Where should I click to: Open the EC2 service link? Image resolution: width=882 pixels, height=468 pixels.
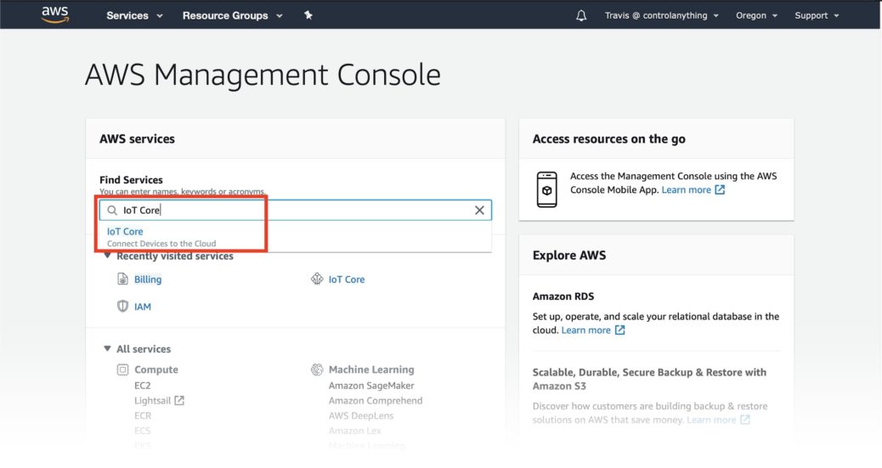(x=143, y=386)
